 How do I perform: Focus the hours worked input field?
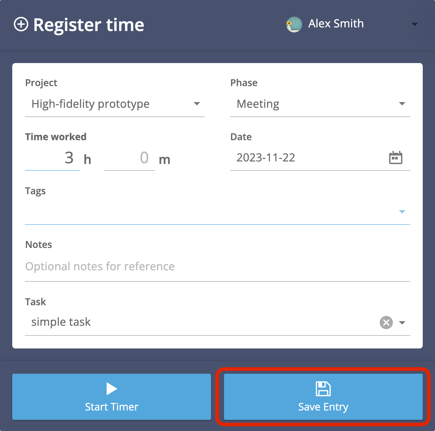pyautogui.click(x=53, y=158)
